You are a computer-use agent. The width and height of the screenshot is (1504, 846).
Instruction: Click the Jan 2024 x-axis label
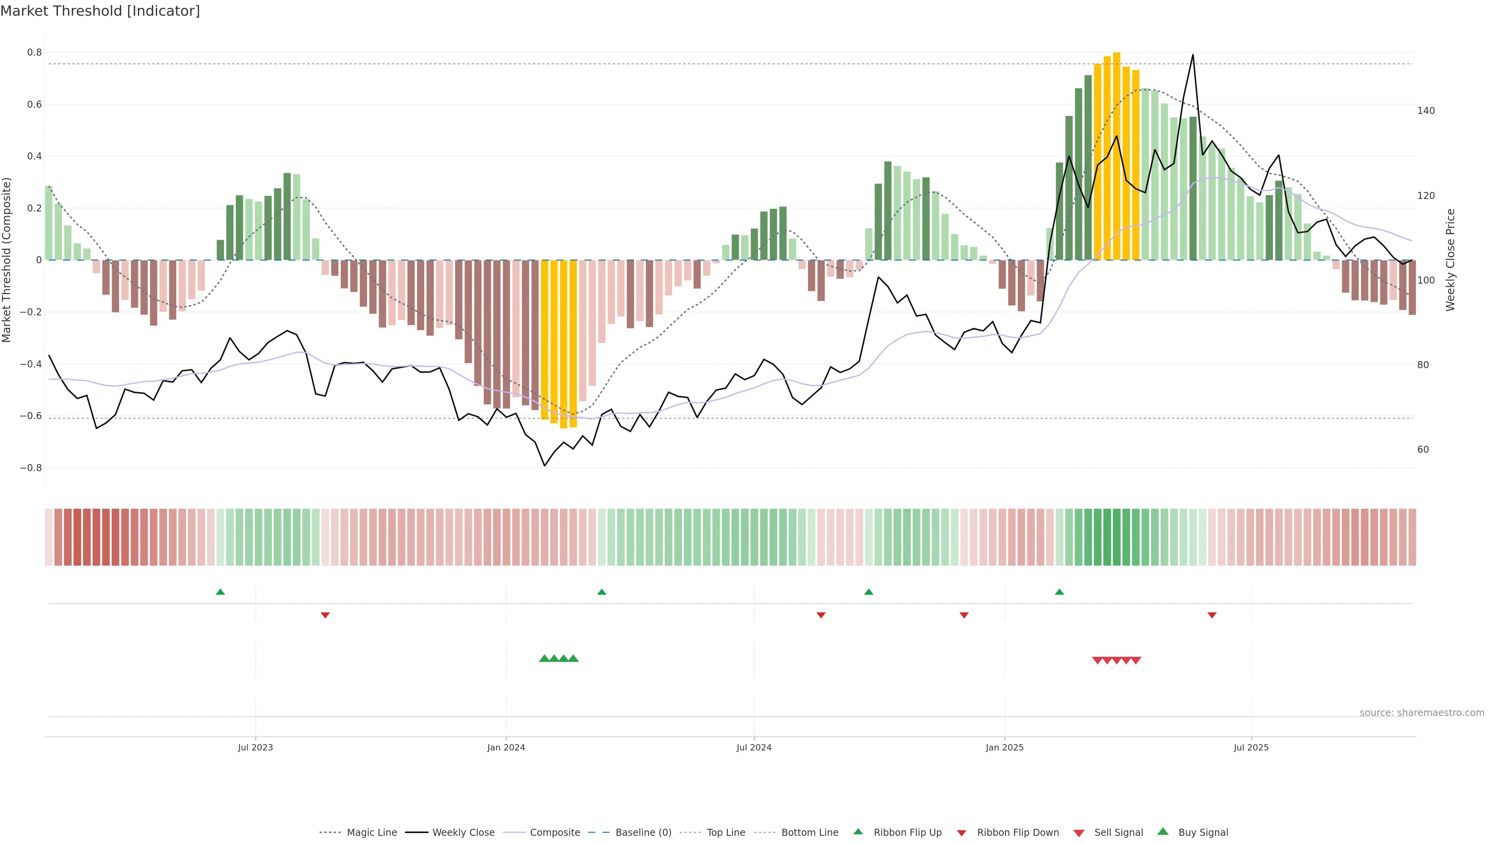coord(506,747)
